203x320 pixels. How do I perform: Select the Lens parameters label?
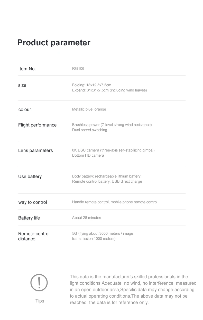point(35,150)
